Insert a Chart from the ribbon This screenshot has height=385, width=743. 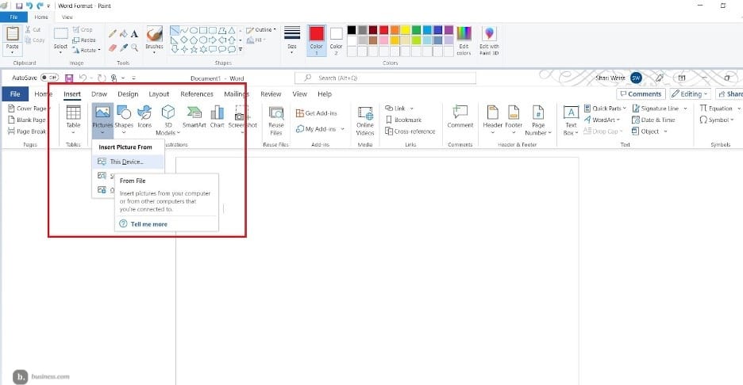coord(217,116)
